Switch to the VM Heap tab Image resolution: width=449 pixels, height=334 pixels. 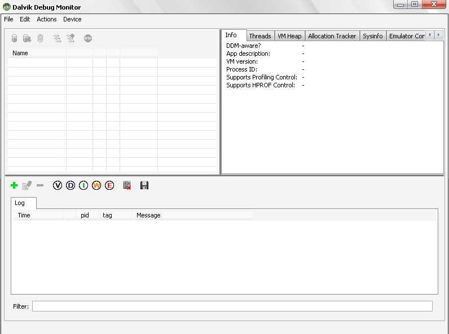289,36
